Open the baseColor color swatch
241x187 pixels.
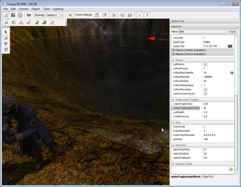[x=230, y=46]
